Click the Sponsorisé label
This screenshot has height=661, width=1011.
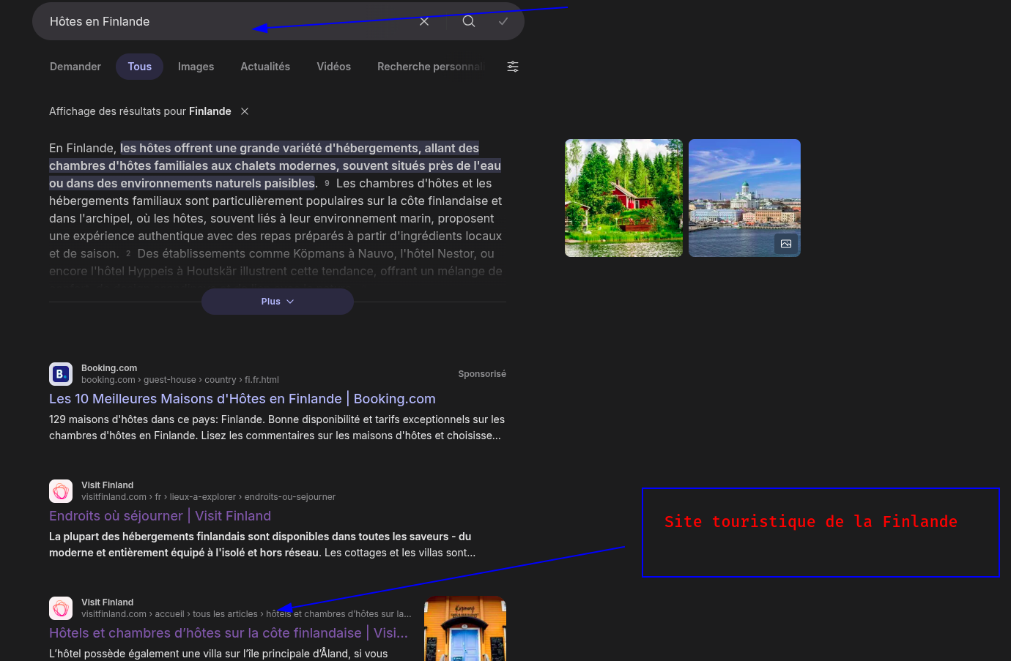click(x=482, y=374)
